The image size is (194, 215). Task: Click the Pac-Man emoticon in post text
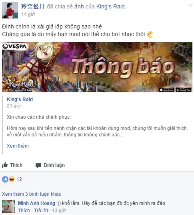point(150,34)
